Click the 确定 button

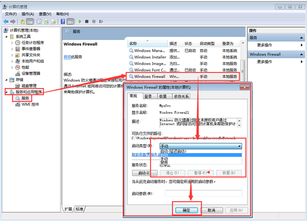point(187,210)
